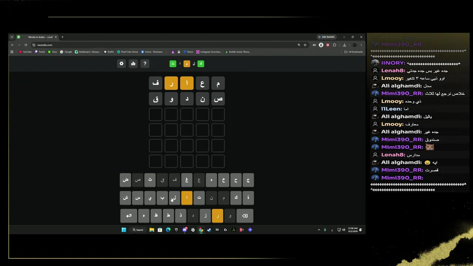Tap the ج key
This screenshot has height=266, width=473.
tap(248, 180)
